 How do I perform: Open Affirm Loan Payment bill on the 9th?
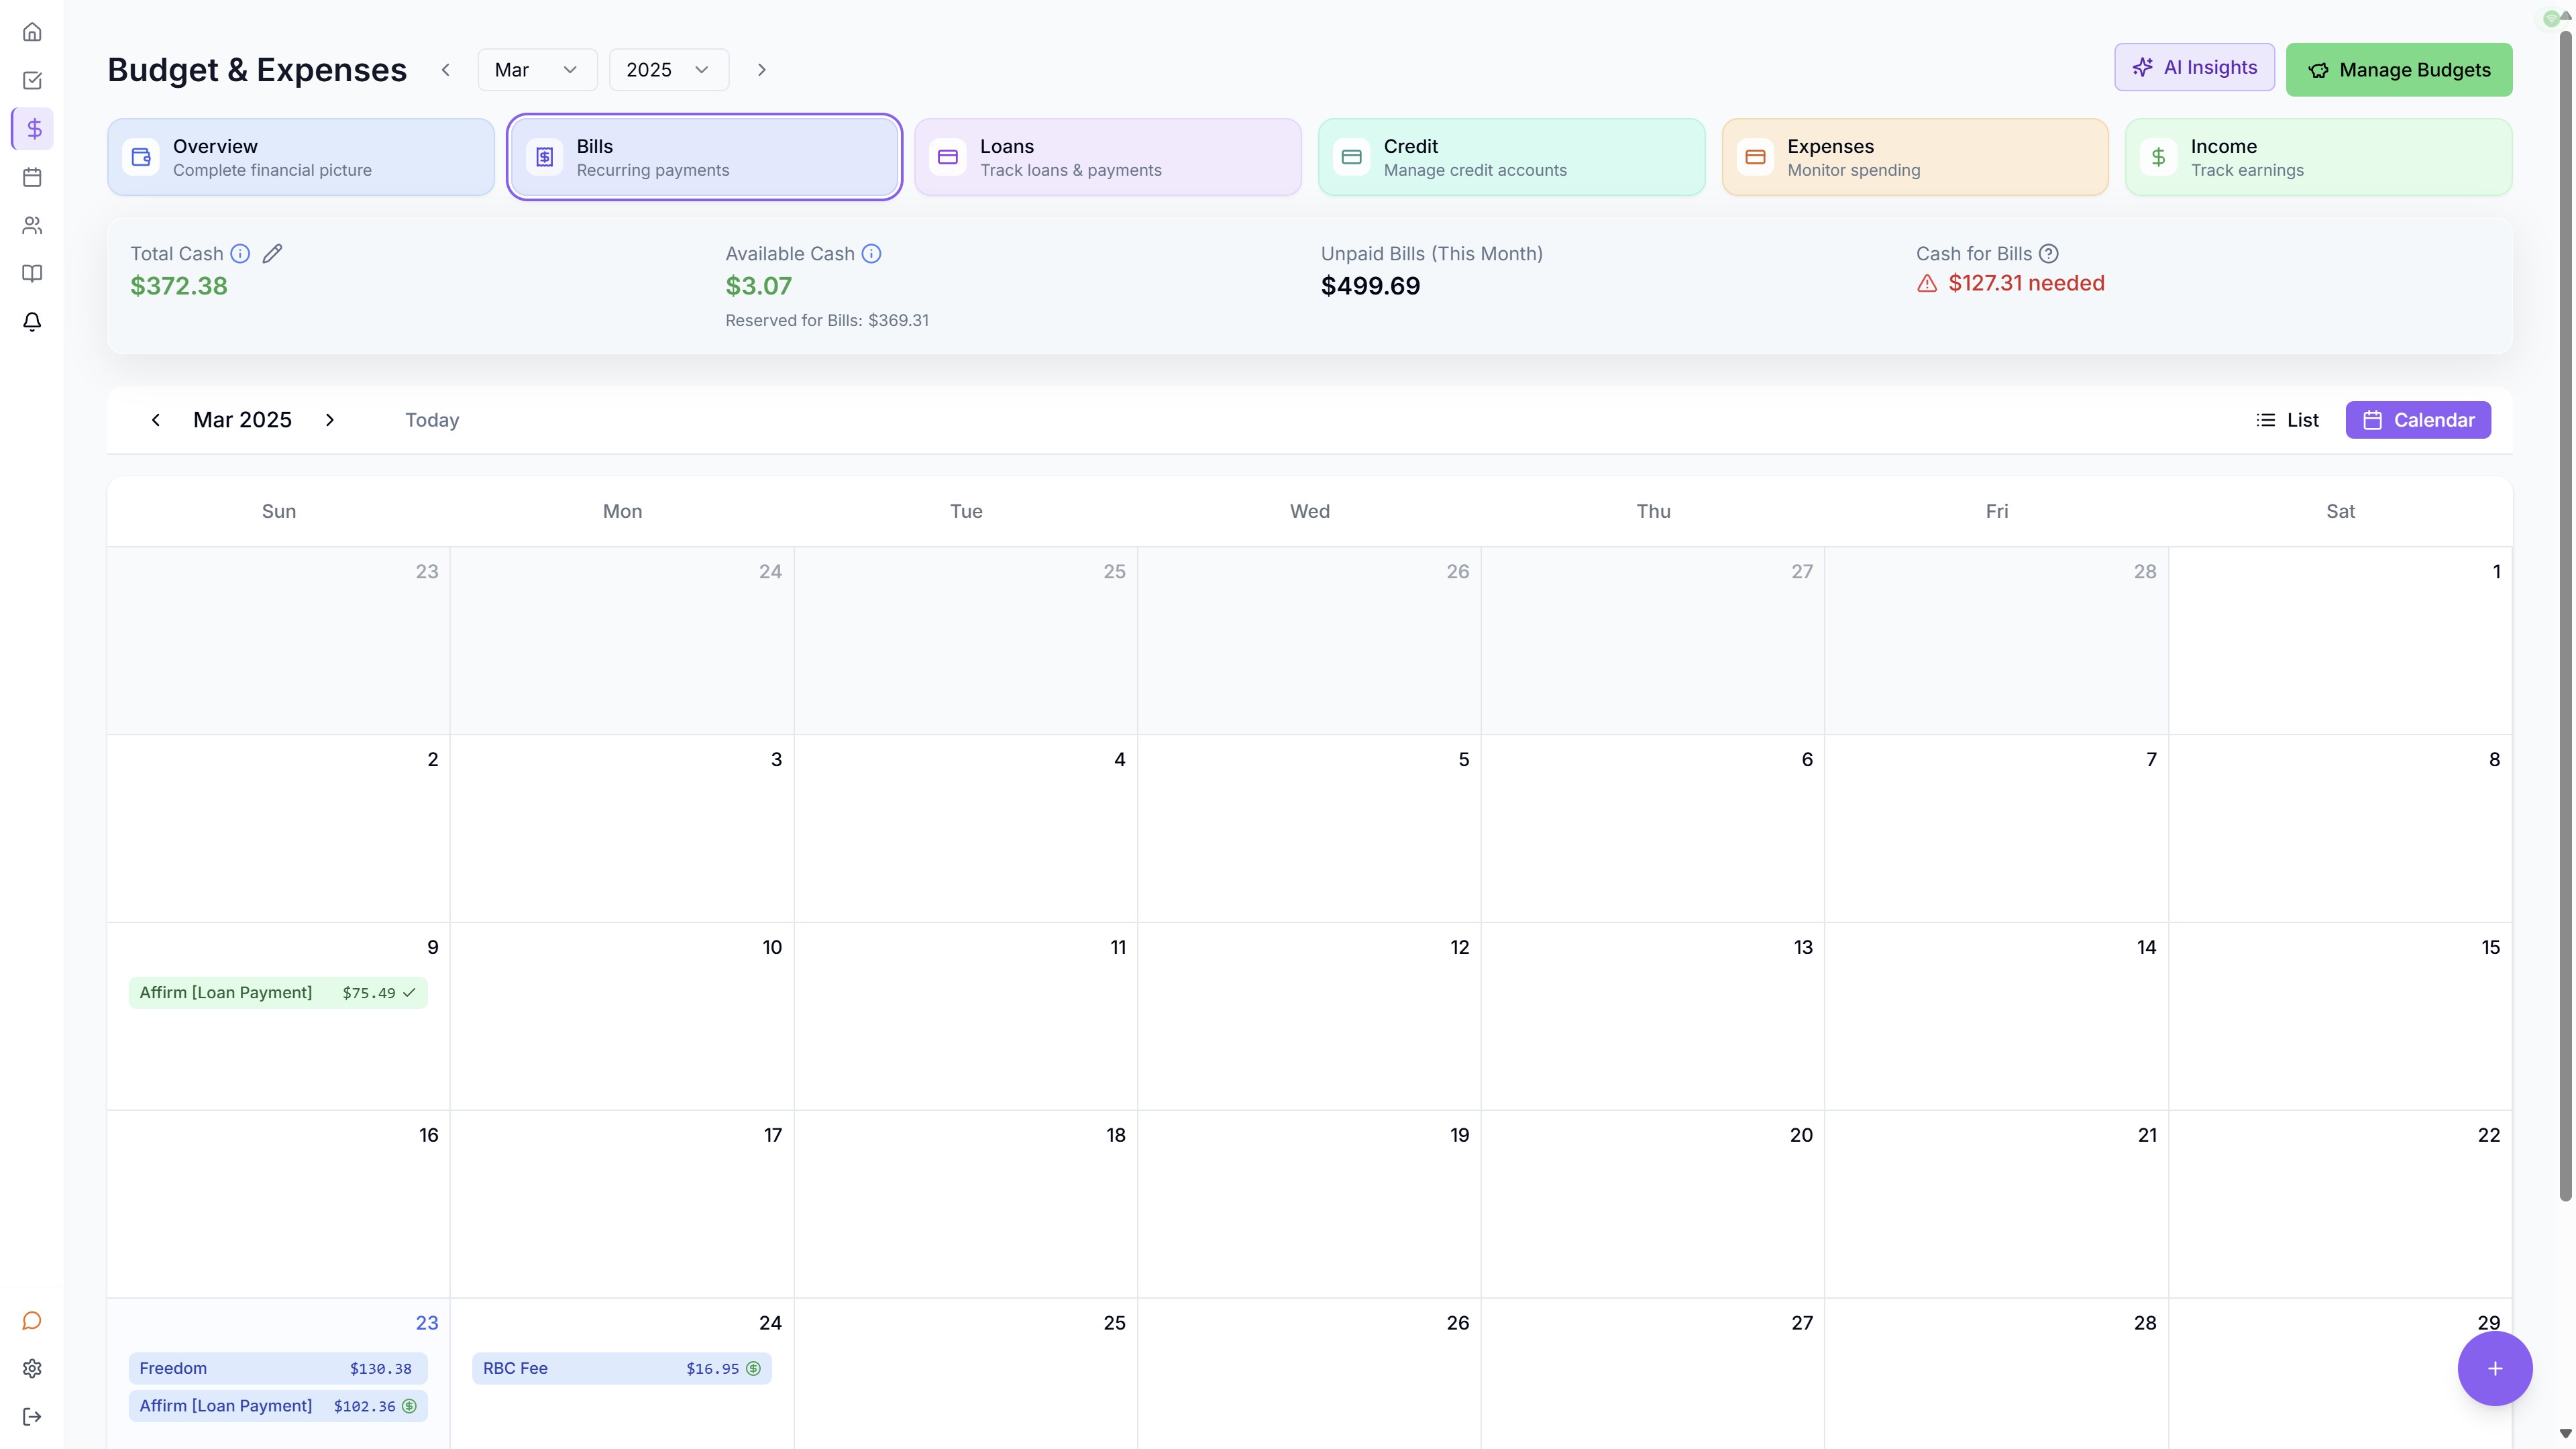click(x=278, y=993)
